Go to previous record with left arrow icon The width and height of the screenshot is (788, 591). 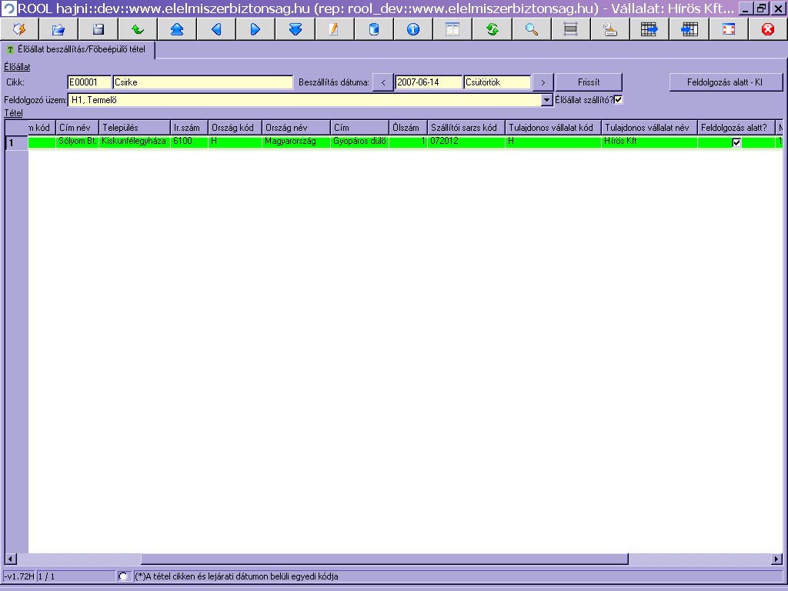point(215,29)
